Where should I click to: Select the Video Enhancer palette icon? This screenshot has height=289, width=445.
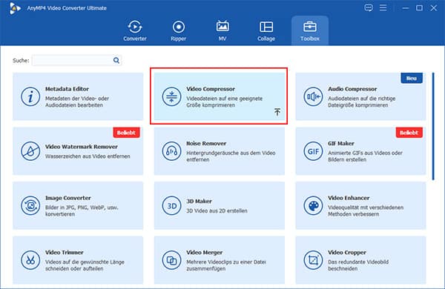313,205
